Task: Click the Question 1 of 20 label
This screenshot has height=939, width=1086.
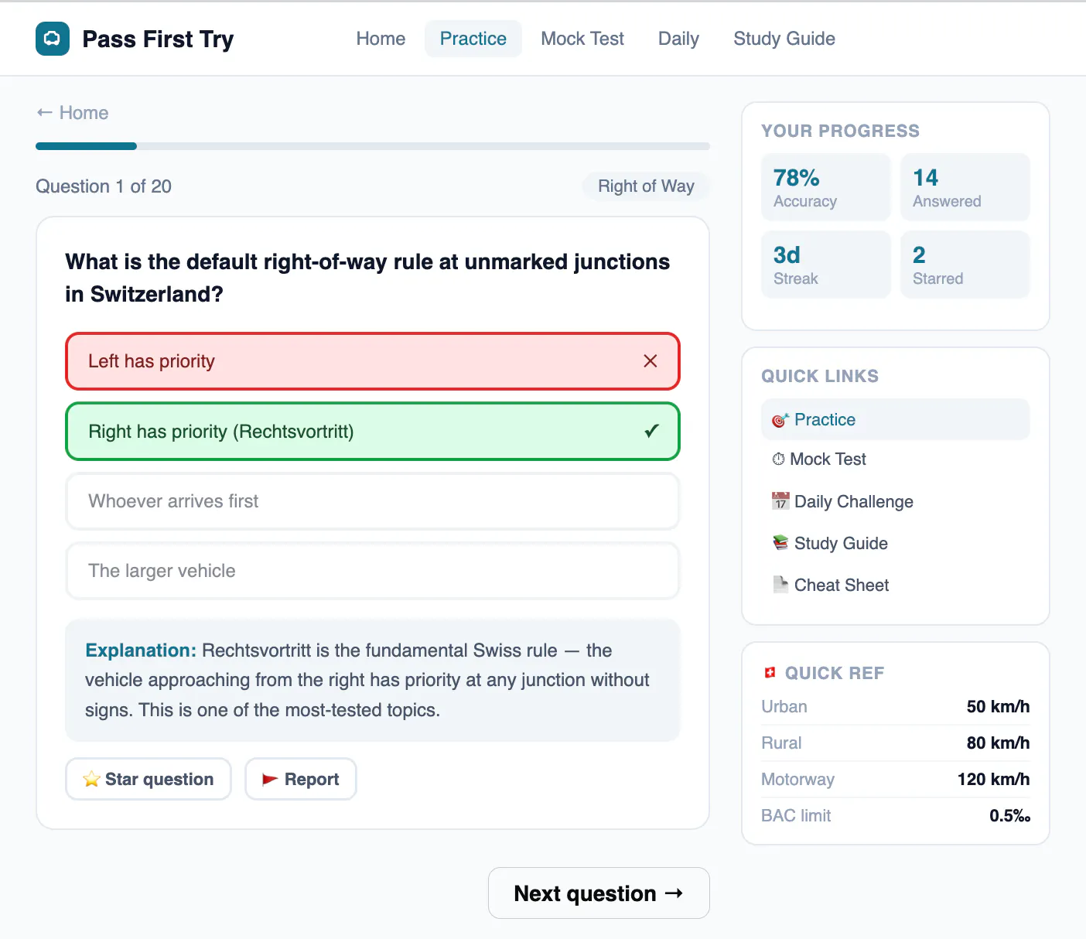Action: (104, 186)
